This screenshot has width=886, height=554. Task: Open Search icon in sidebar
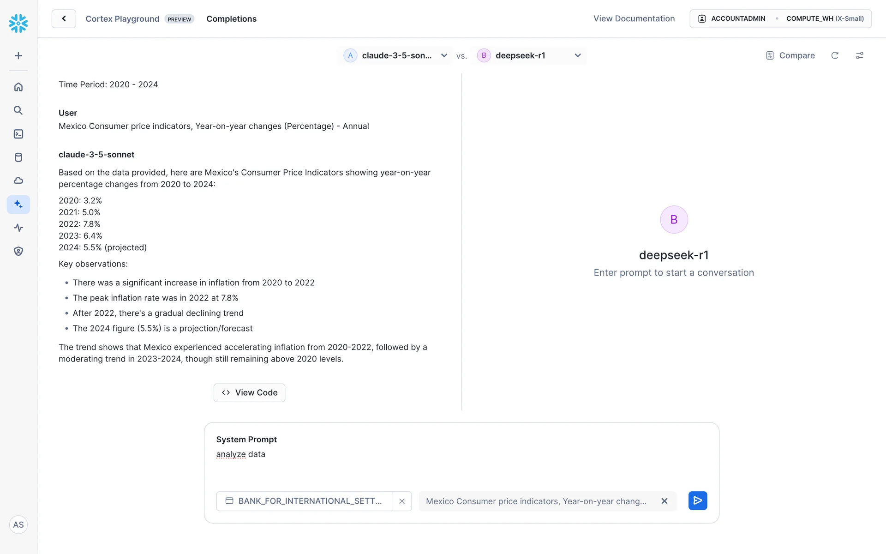(18, 110)
